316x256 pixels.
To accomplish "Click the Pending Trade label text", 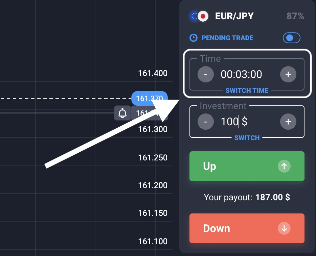I will (x=227, y=38).
